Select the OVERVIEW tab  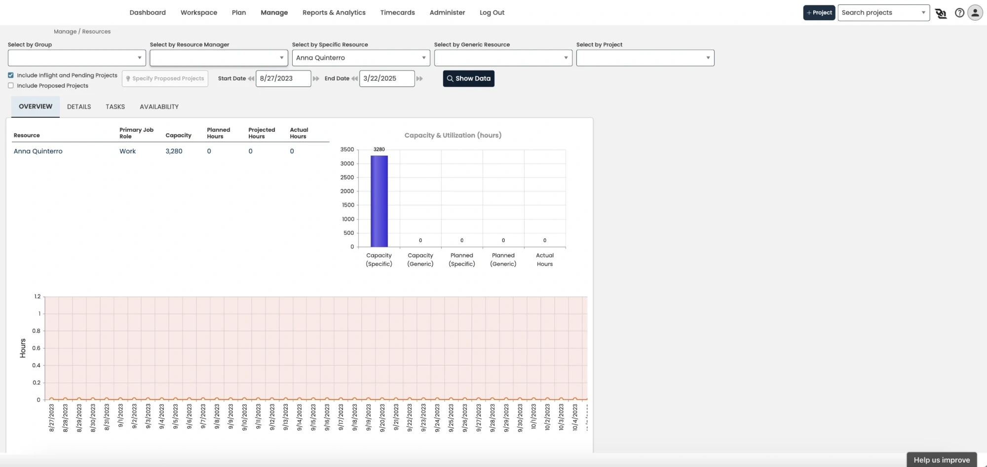[x=36, y=107]
